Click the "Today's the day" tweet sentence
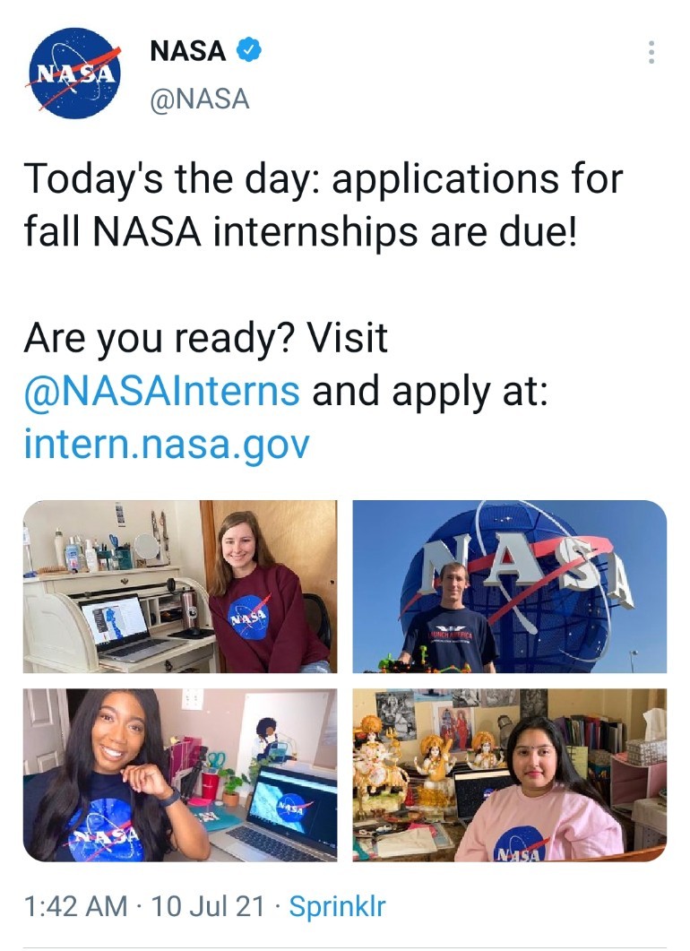This screenshot has width=690, height=951. 323,205
